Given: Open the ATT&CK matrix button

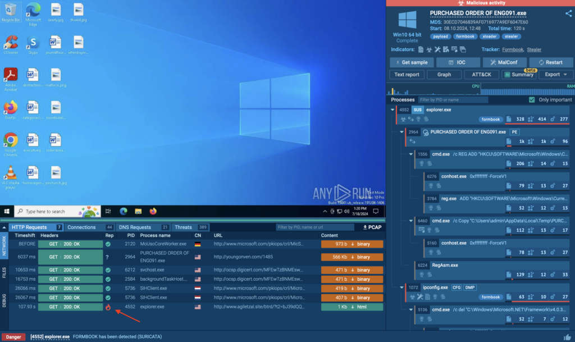Looking at the screenshot, I should tap(481, 75).
